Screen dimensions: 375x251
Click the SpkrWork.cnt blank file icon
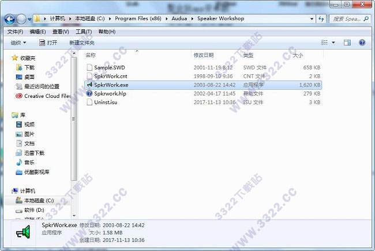[89, 76]
